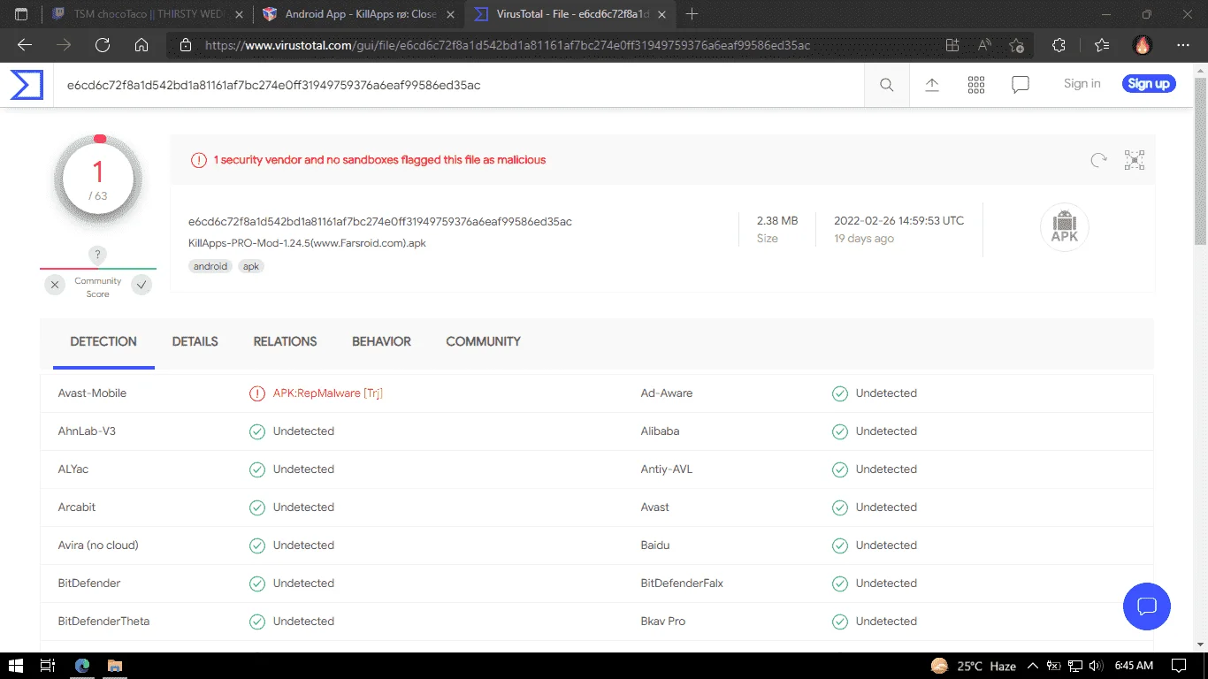Open the similar files graph icon

pyautogui.click(x=1135, y=160)
